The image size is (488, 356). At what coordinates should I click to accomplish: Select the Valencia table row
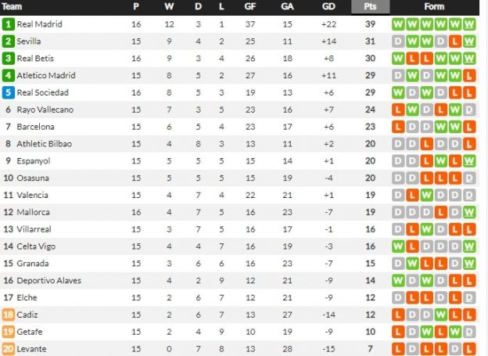[239, 196]
